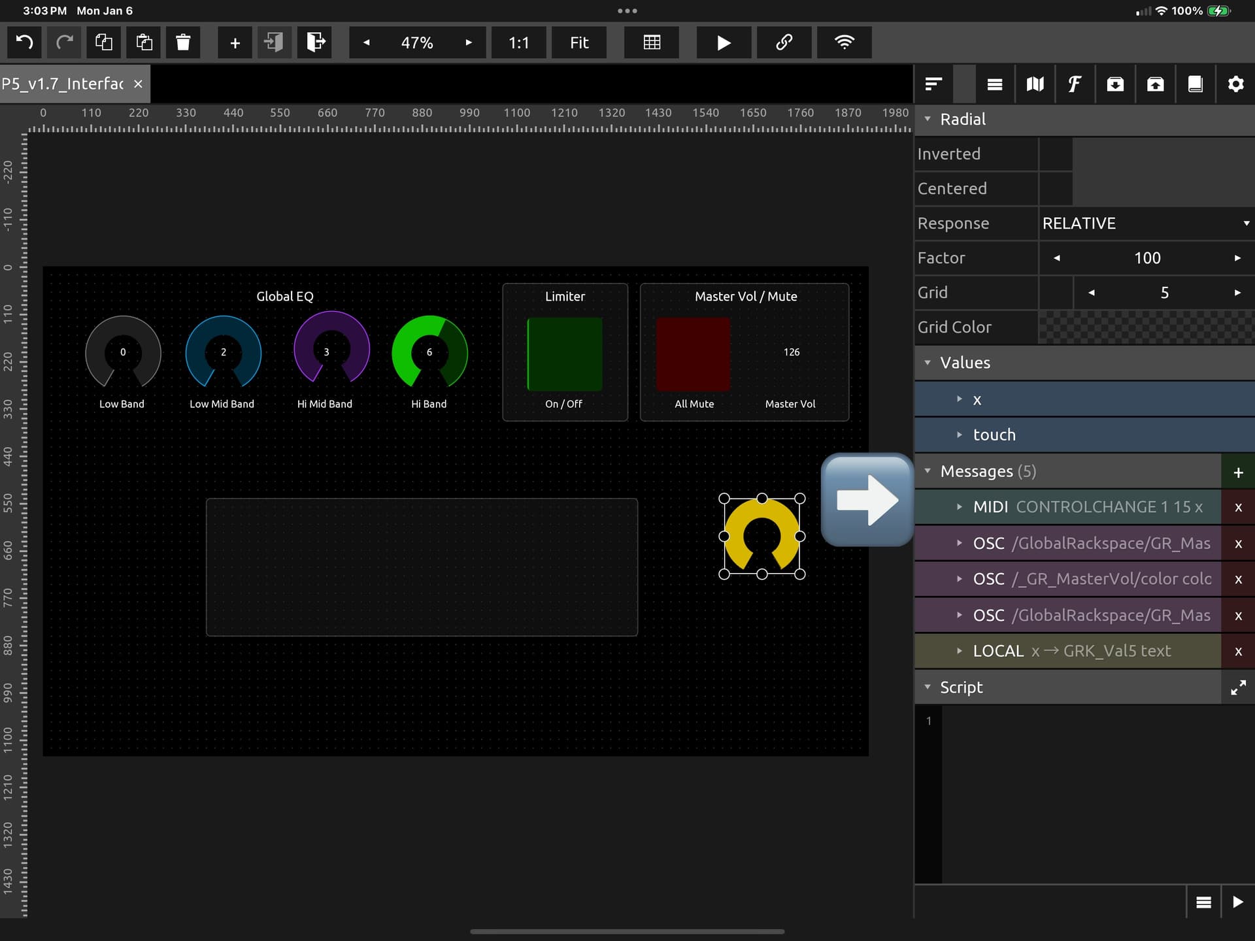Start the play button in the toolbar
This screenshot has height=941, width=1255.
point(724,42)
